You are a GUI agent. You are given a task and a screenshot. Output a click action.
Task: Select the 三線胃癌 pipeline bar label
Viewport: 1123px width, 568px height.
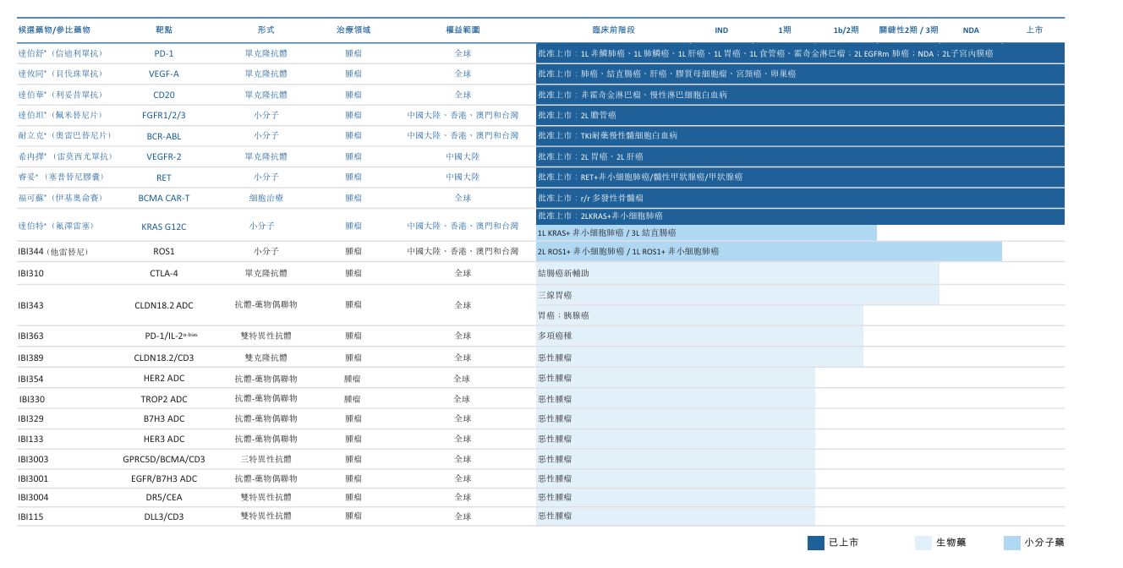pyautogui.click(x=555, y=295)
